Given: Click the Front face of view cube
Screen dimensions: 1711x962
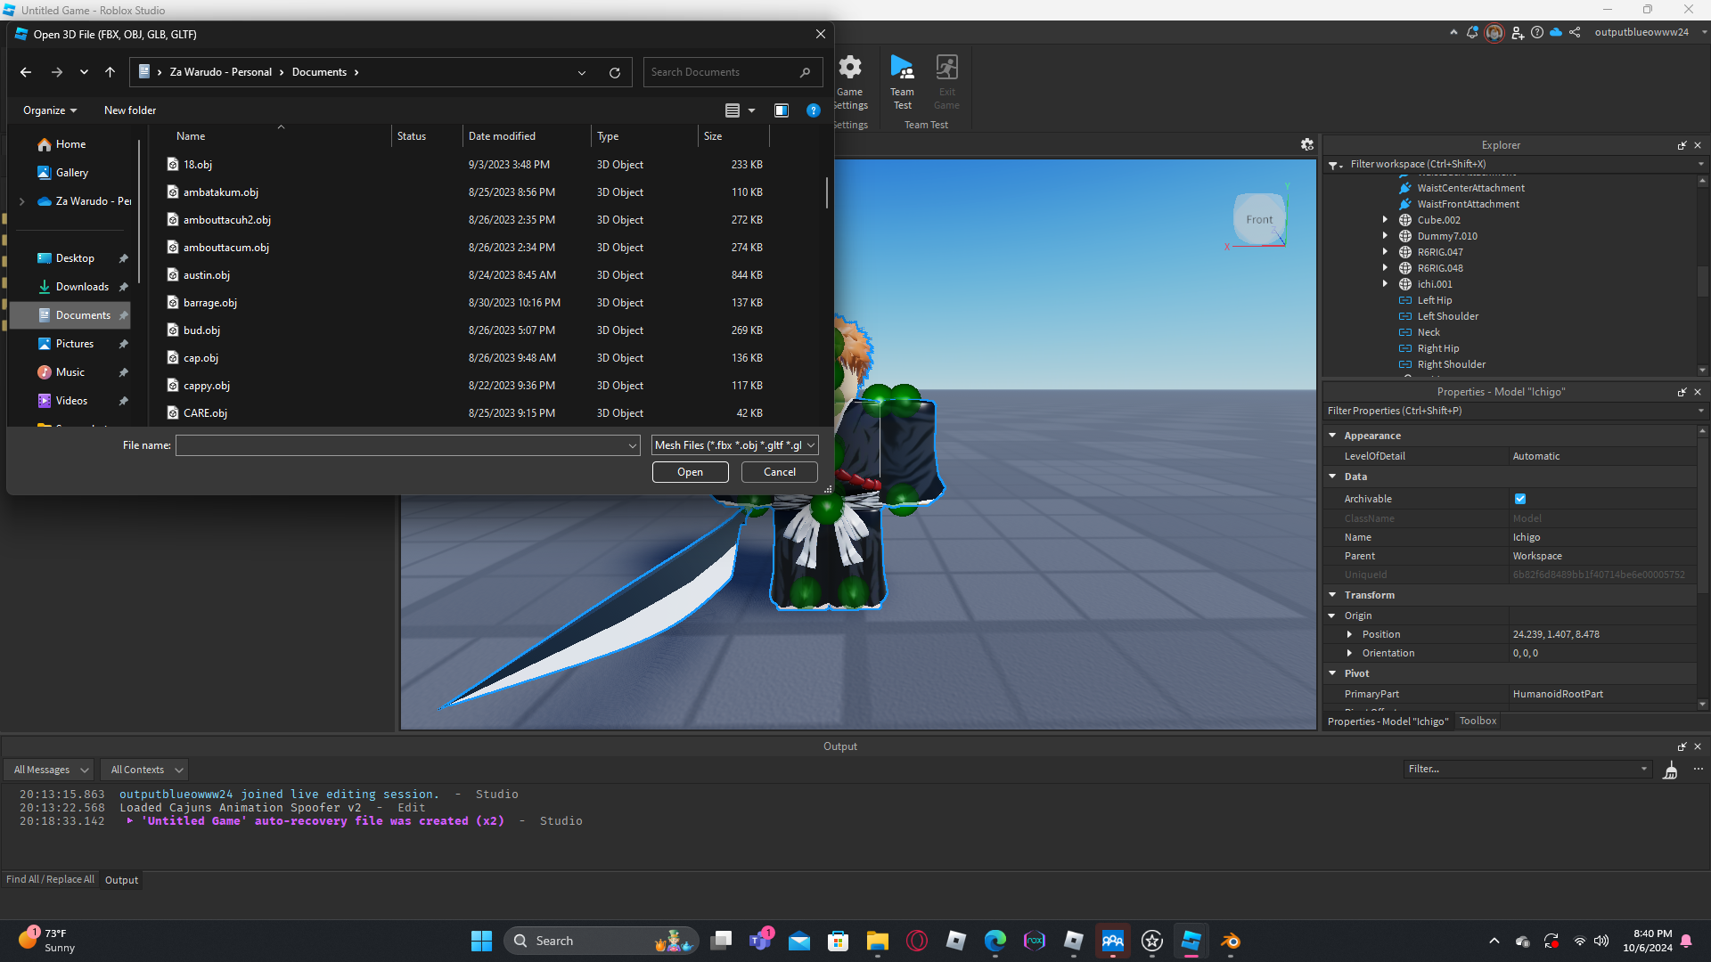Looking at the screenshot, I should [1258, 219].
